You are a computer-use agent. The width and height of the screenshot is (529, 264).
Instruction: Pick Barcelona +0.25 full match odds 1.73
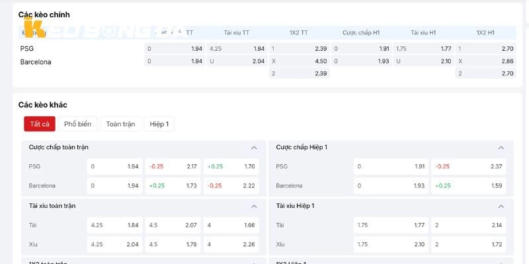173,185
